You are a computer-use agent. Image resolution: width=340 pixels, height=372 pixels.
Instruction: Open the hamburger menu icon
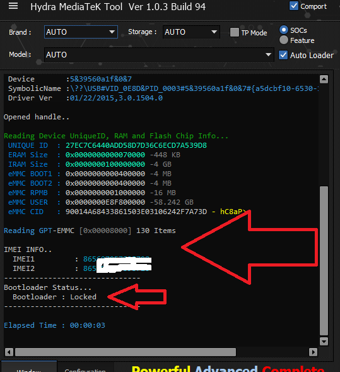point(13,6)
